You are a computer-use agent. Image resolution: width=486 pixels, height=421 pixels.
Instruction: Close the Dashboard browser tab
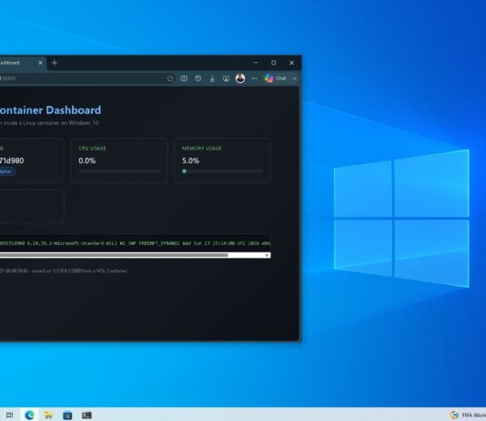pyautogui.click(x=40, y=63)
